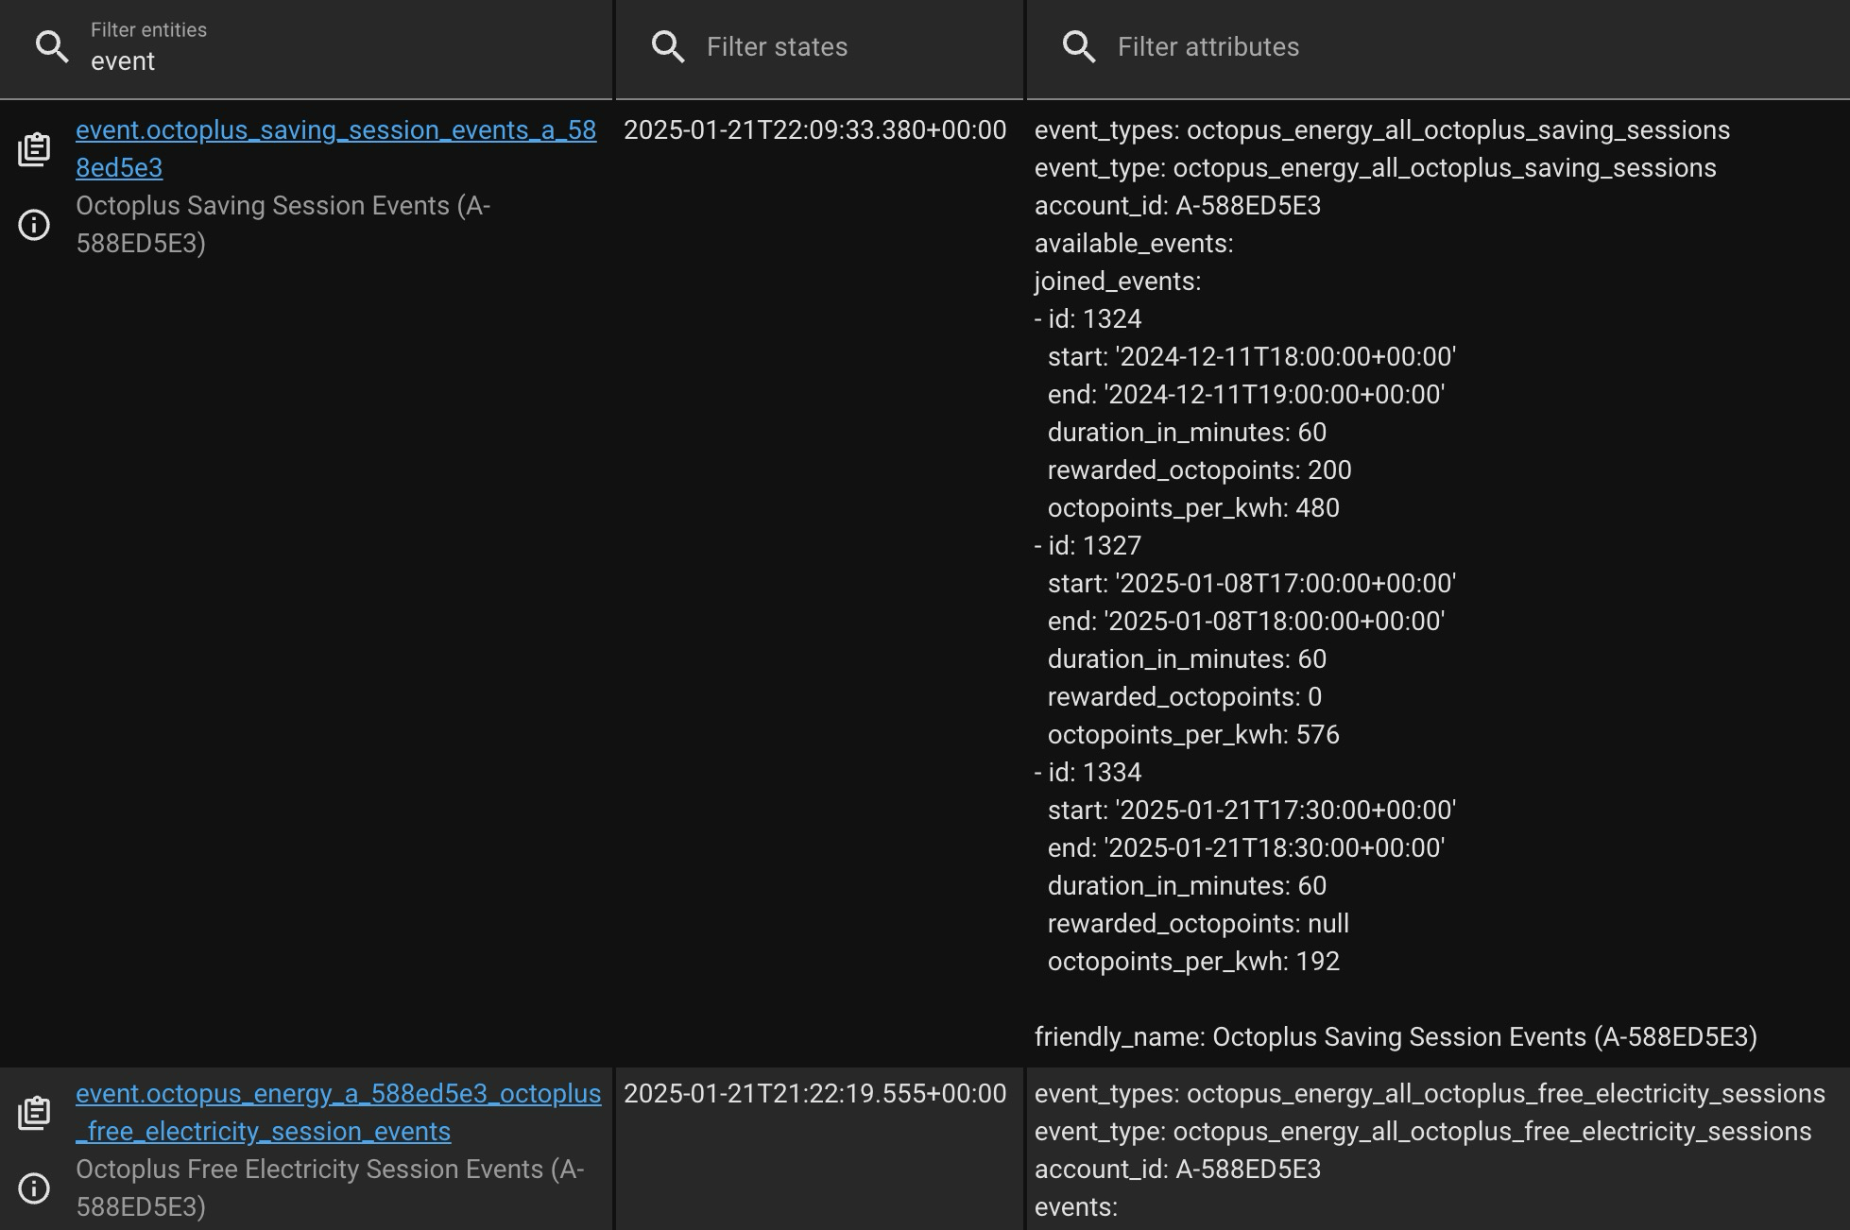Click start '2025-01-21T17:30:00+00:00'
The image size is (1850, 1230).
[x=1252, y=811]
